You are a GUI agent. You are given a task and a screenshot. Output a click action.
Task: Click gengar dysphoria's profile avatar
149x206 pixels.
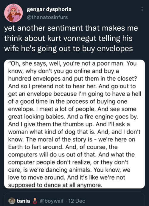point(13,13)
